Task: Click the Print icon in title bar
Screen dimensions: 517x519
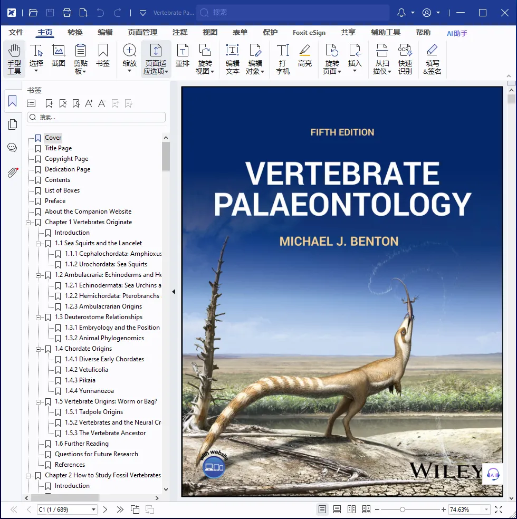Action: coord(67,13)
